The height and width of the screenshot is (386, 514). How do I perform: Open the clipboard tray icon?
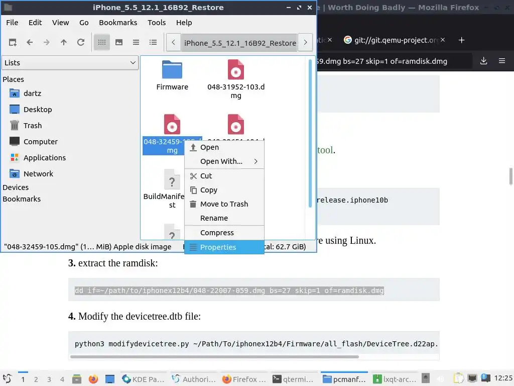[459, 379]
